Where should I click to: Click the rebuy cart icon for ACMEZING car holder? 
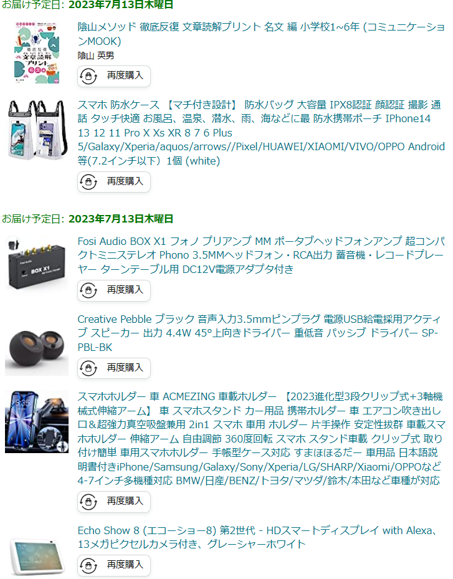[88, 502]
